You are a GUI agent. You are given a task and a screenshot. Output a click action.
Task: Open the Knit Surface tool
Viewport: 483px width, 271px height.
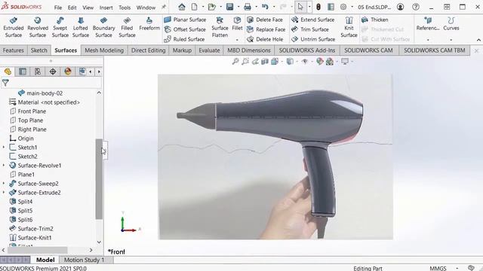pyautogui.click(x=349, y=27)
